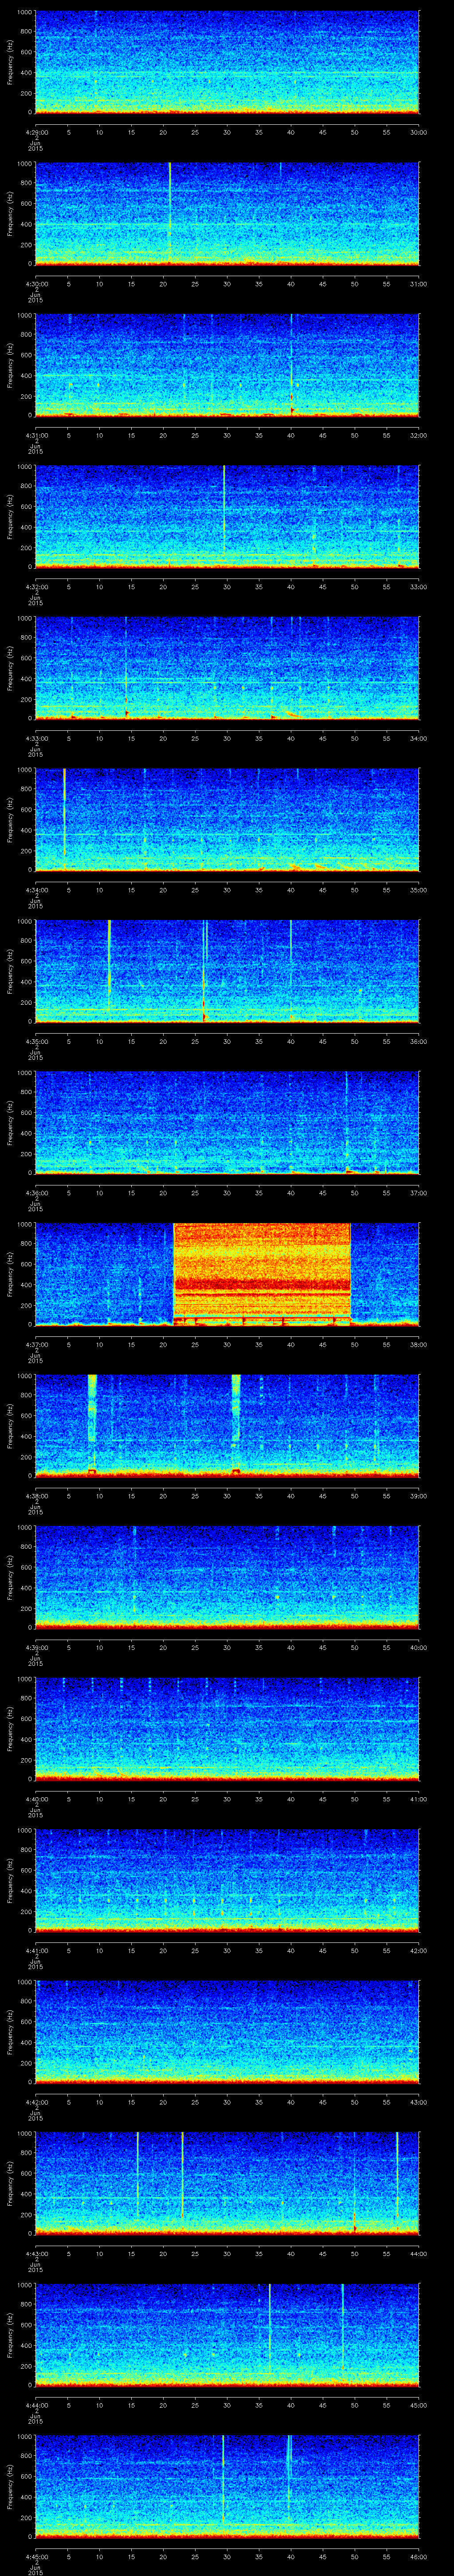Click the 30:00 end label of first panel
This screenshot has width=454, height=2576.
418,132
